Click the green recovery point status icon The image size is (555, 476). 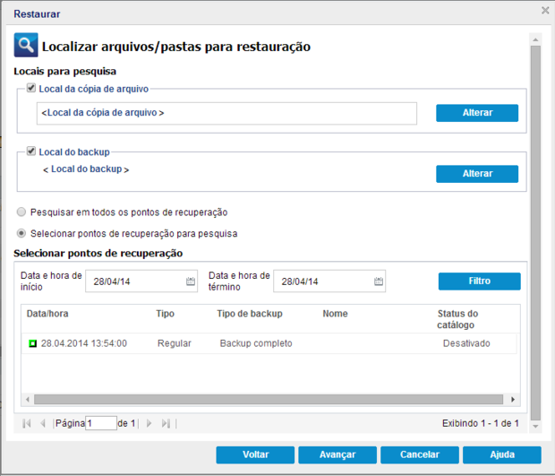[x=32, y=343]
